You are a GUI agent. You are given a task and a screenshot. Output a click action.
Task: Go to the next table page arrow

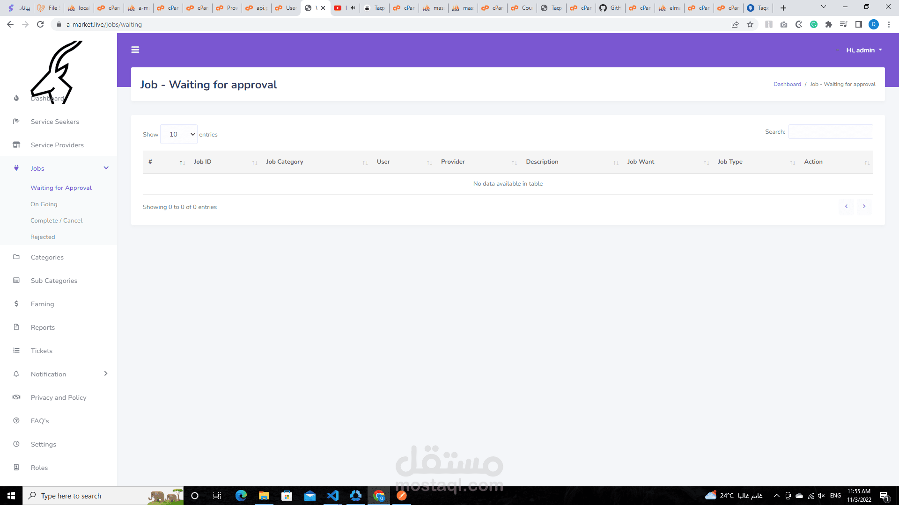coord(864,206)
